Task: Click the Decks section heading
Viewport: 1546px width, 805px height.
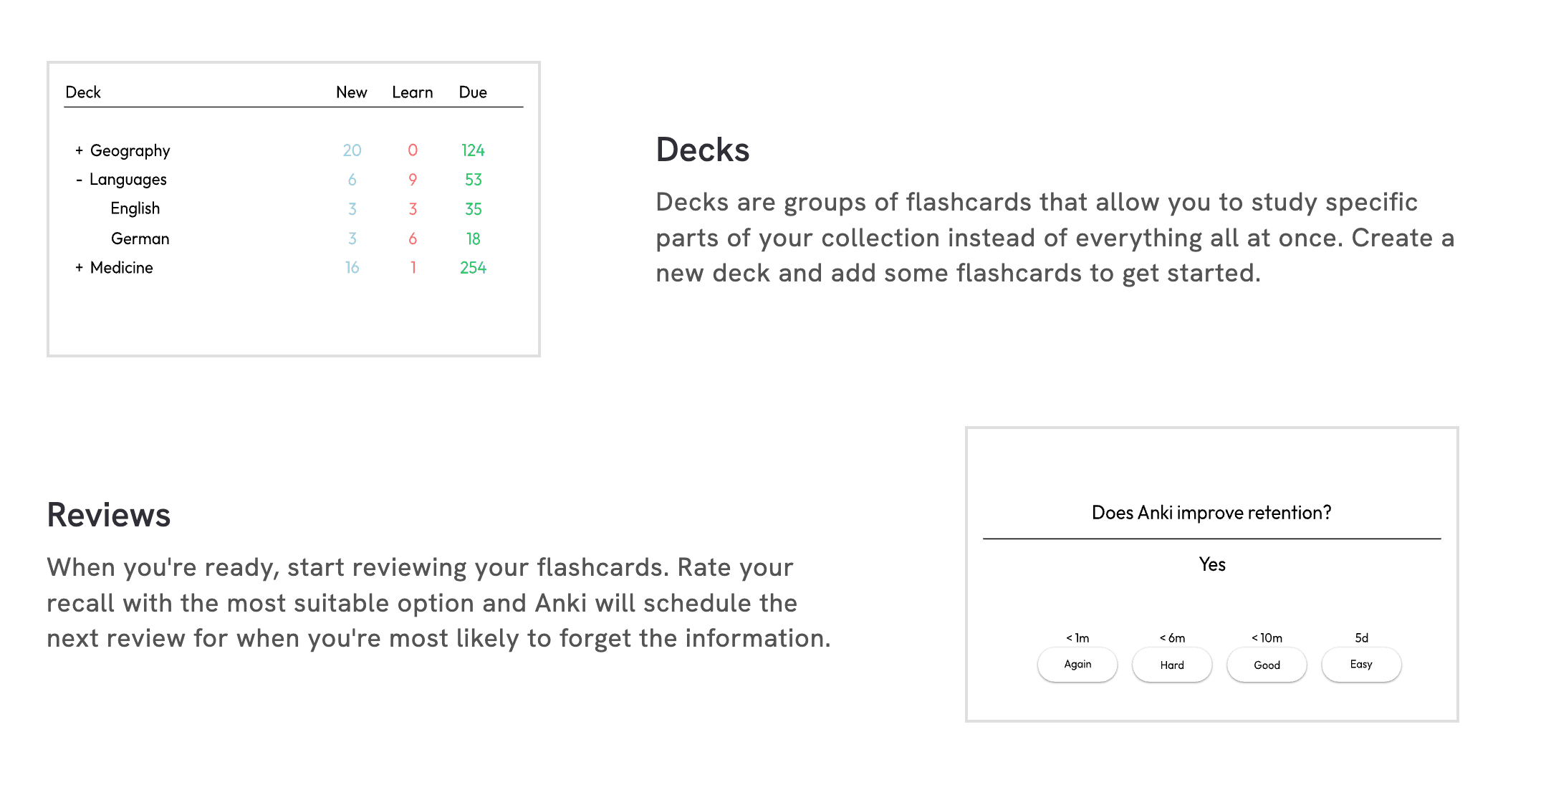Action: coord(702,150)
